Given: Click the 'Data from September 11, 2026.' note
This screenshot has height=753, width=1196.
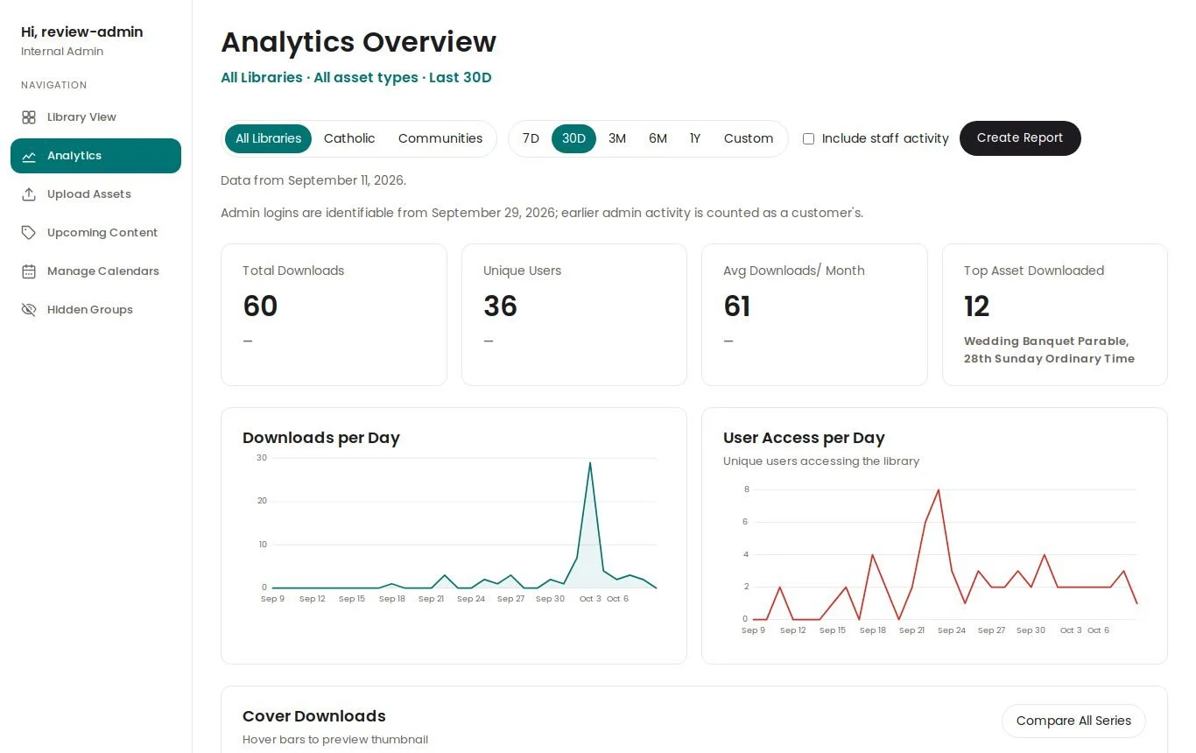Looking at the screenshot, I should click(313, 180).
